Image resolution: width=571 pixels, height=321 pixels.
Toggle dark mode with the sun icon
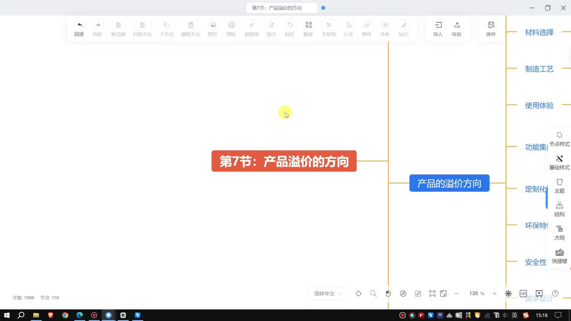pos(509,293)
